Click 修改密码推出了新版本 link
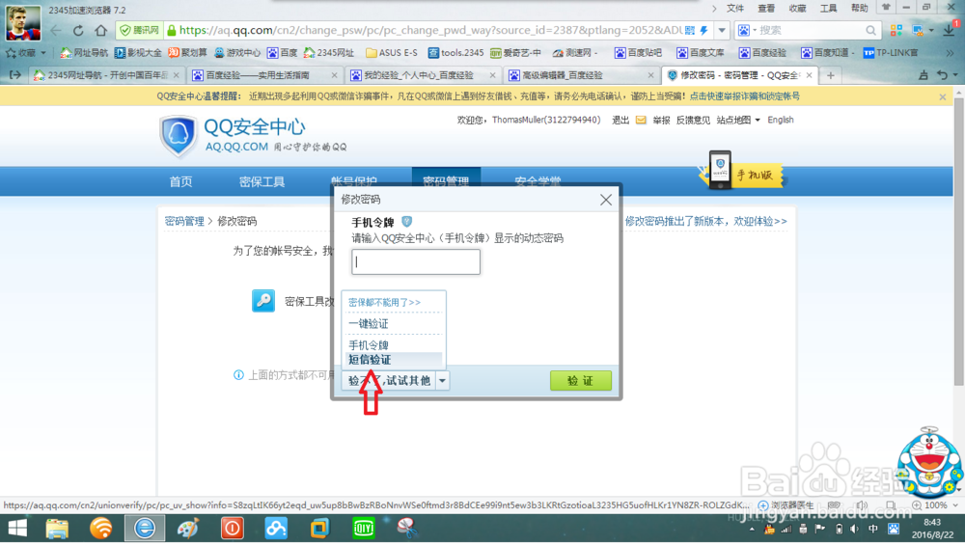This screenshot has height=545, width=965. pos(706,221)
